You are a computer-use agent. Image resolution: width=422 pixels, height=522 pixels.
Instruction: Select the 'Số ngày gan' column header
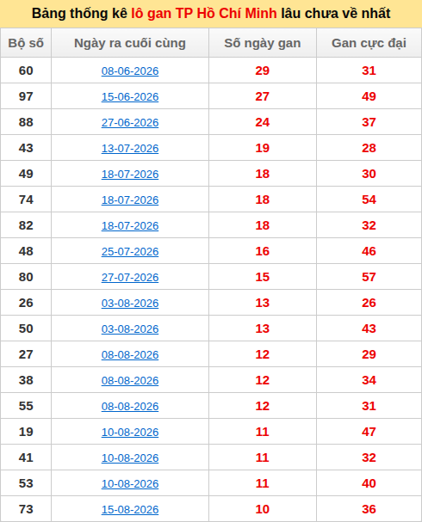pos(263,43)
